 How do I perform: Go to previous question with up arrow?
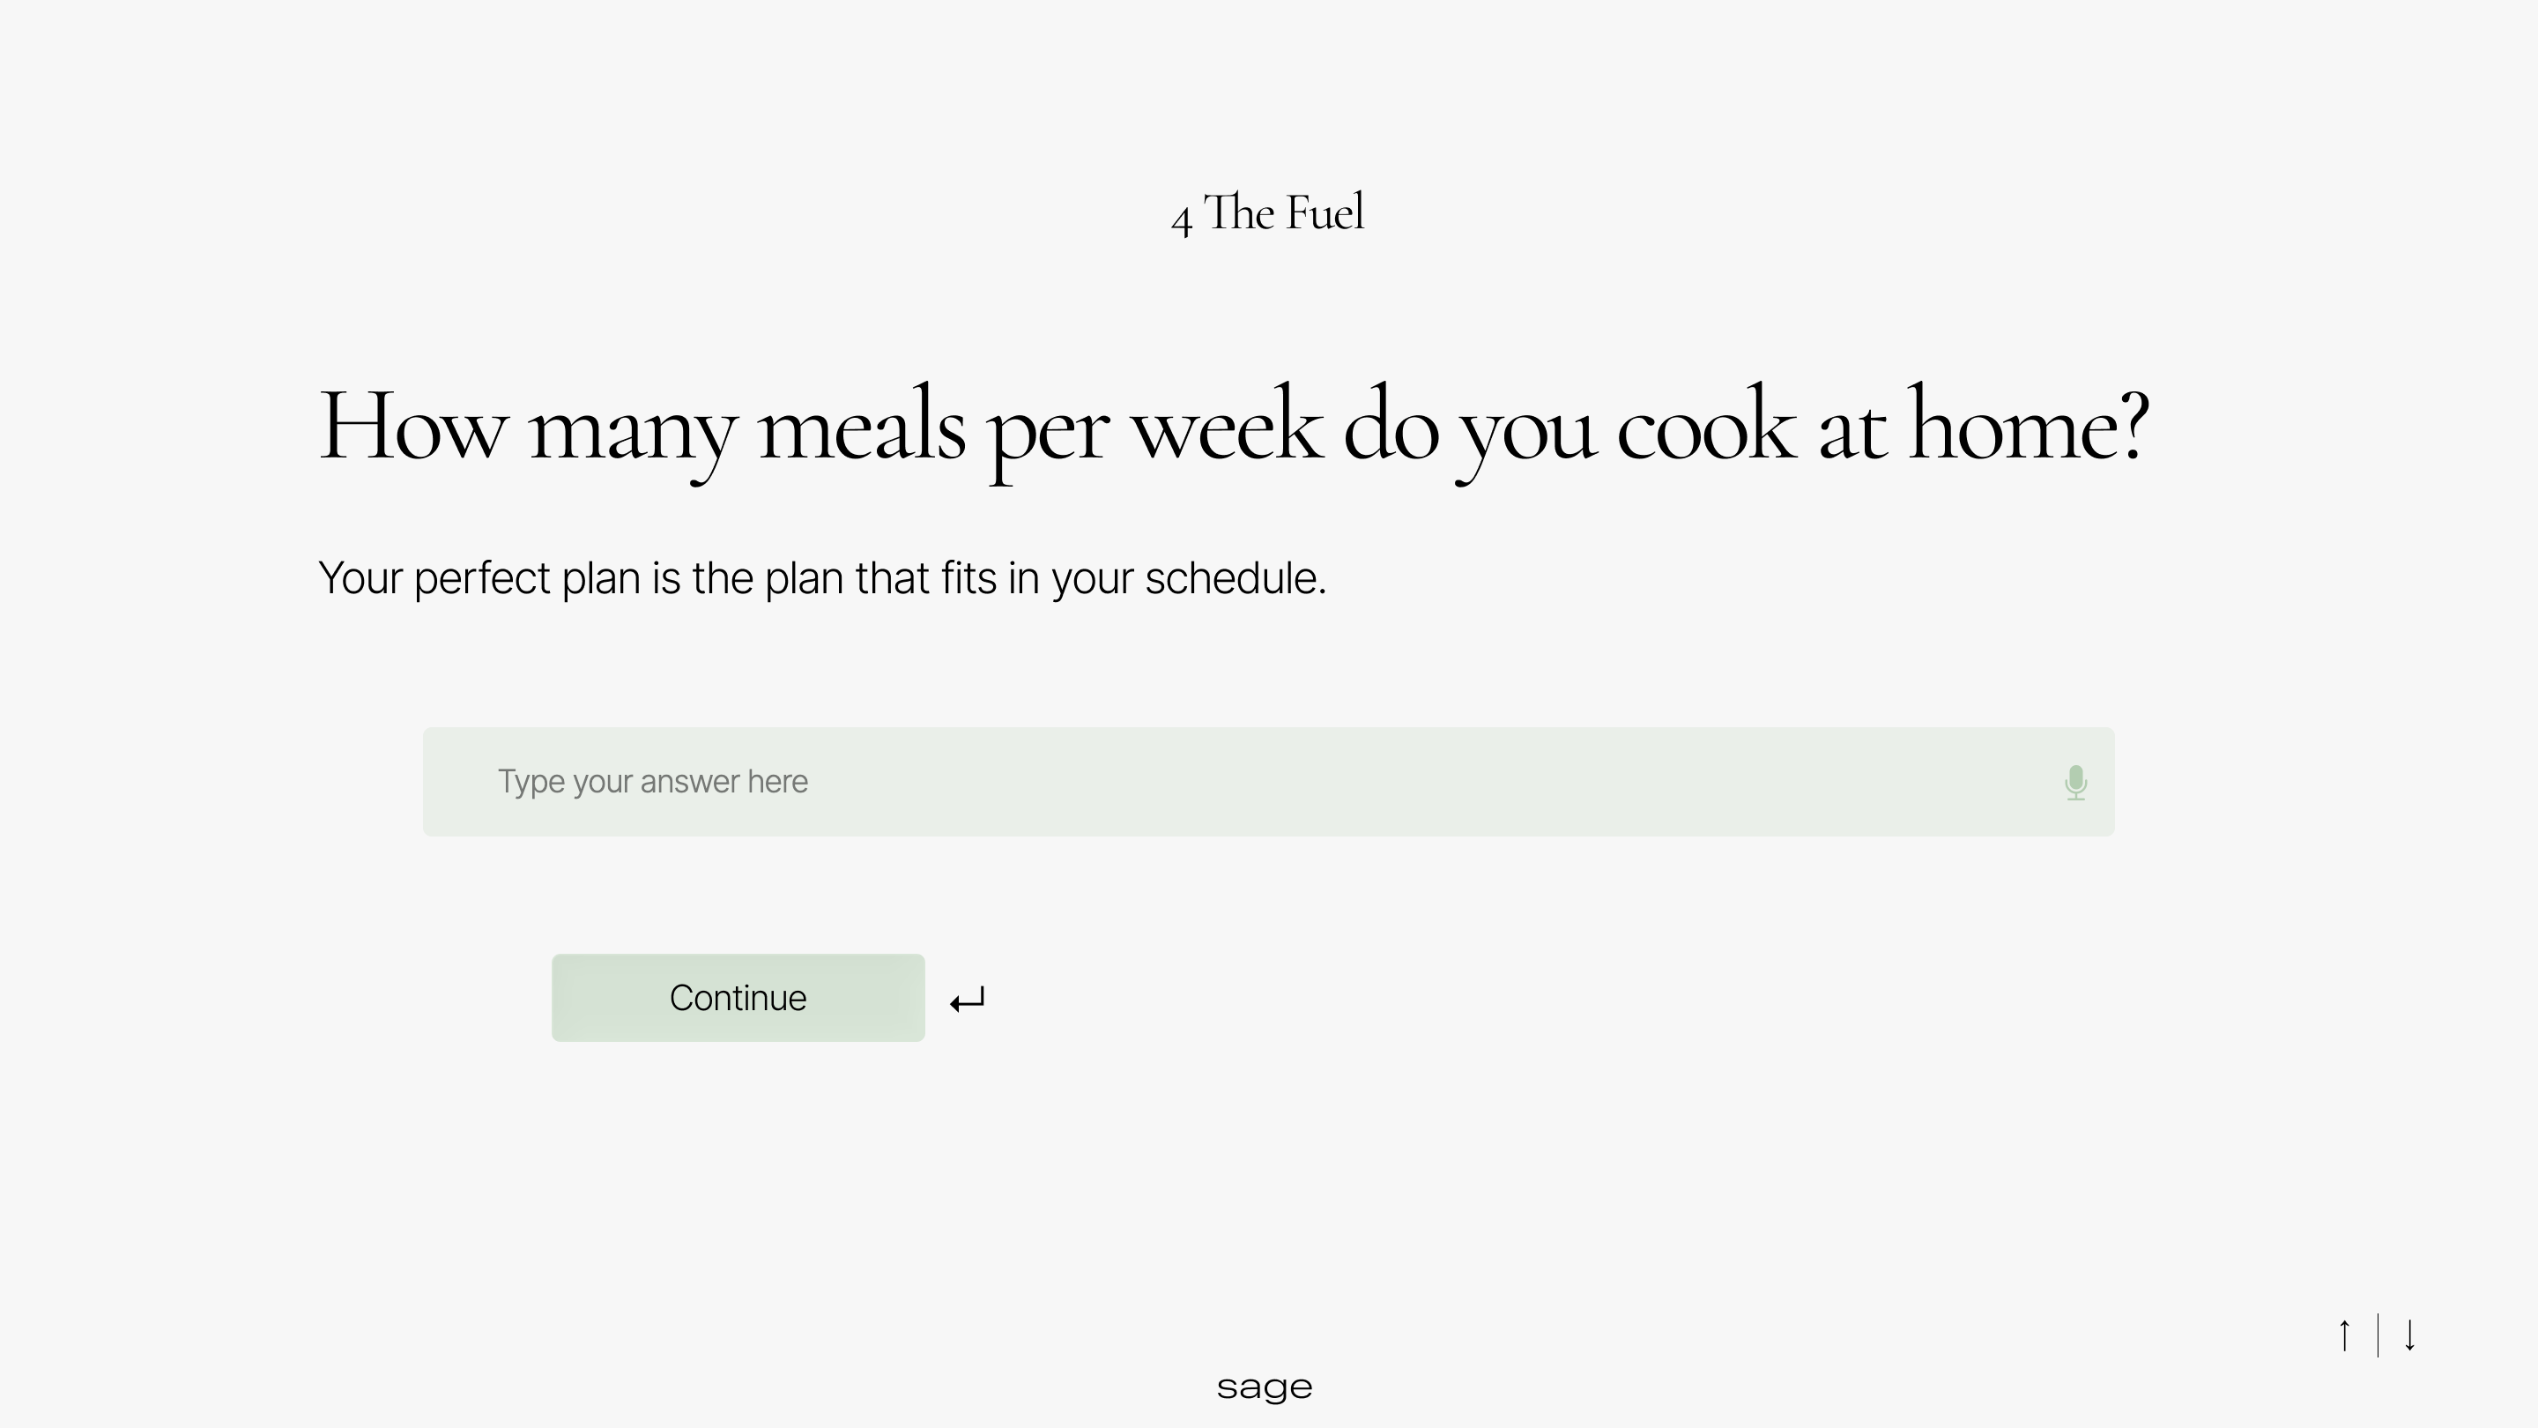(x=2345, y=1335)
